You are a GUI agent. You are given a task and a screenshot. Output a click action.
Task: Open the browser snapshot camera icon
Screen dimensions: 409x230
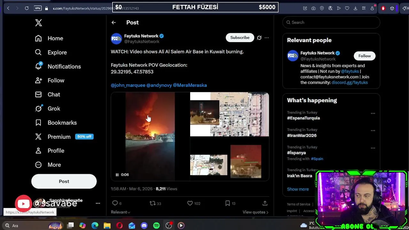point(313,8)
